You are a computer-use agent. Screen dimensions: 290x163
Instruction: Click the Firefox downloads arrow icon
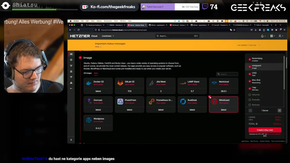coord(256,30)
